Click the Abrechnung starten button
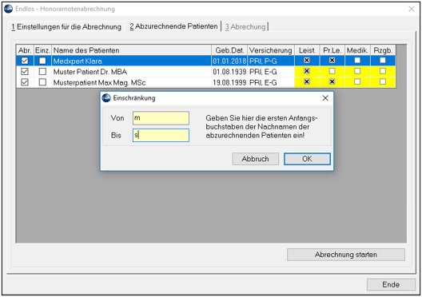 click(346, 255)
